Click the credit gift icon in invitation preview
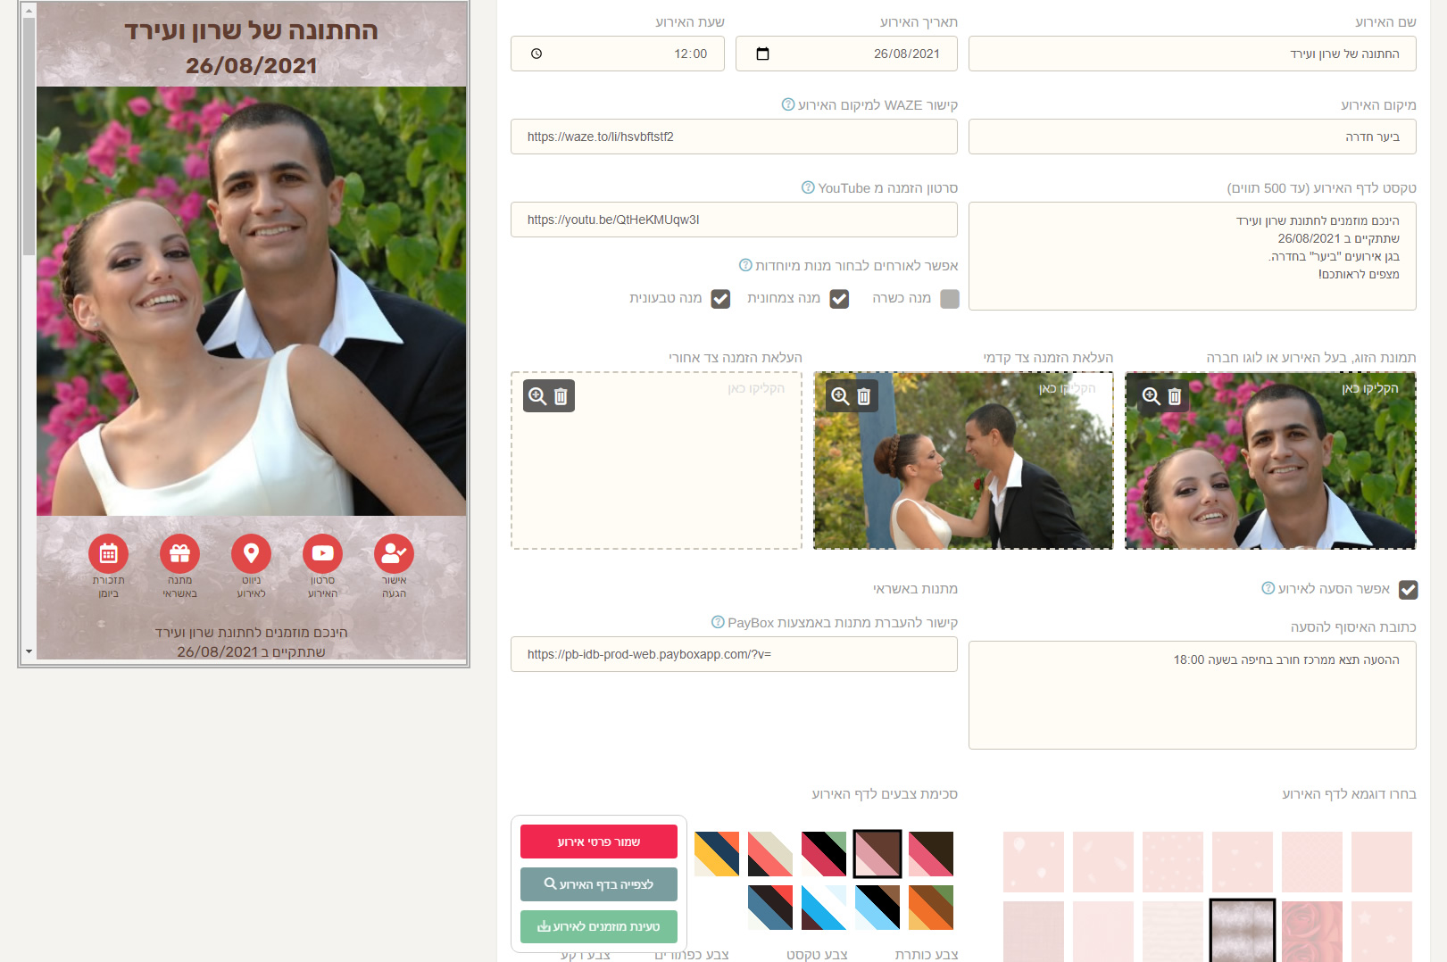1447x962 pixels. [x=179, y=554]
